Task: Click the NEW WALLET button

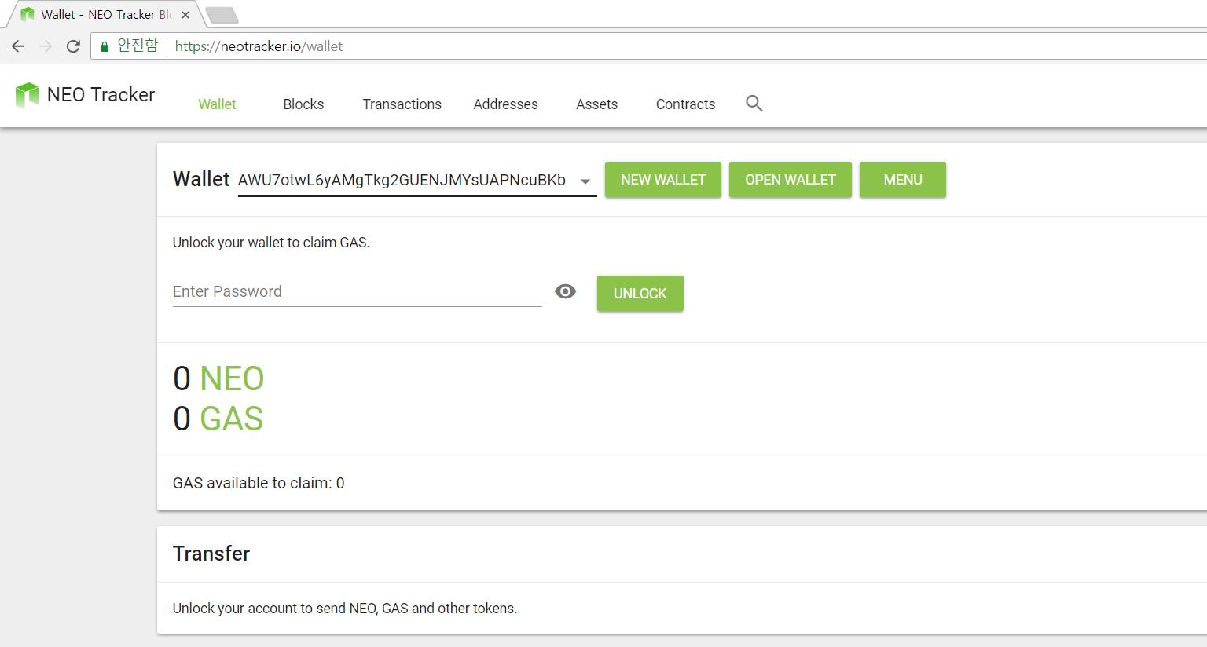Action: 663,180
